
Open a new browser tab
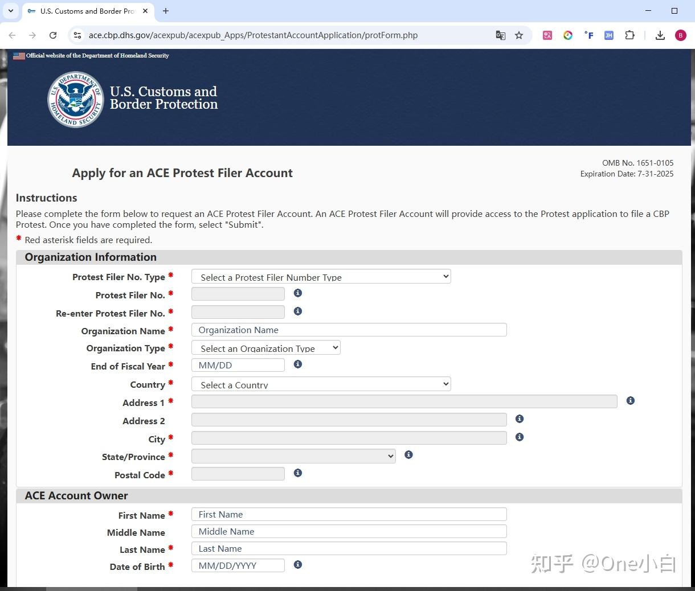pos(166,11)
